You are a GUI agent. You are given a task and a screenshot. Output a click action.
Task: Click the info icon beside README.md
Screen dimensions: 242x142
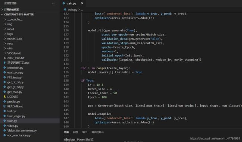4,106
